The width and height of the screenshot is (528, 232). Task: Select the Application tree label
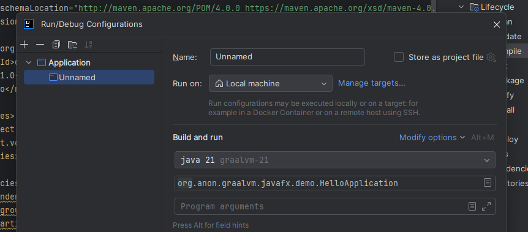69,62
